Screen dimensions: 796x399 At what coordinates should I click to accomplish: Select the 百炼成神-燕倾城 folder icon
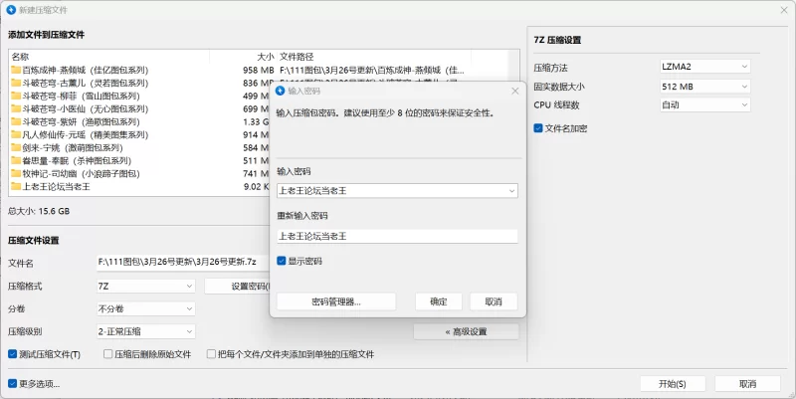coord(16,71)
